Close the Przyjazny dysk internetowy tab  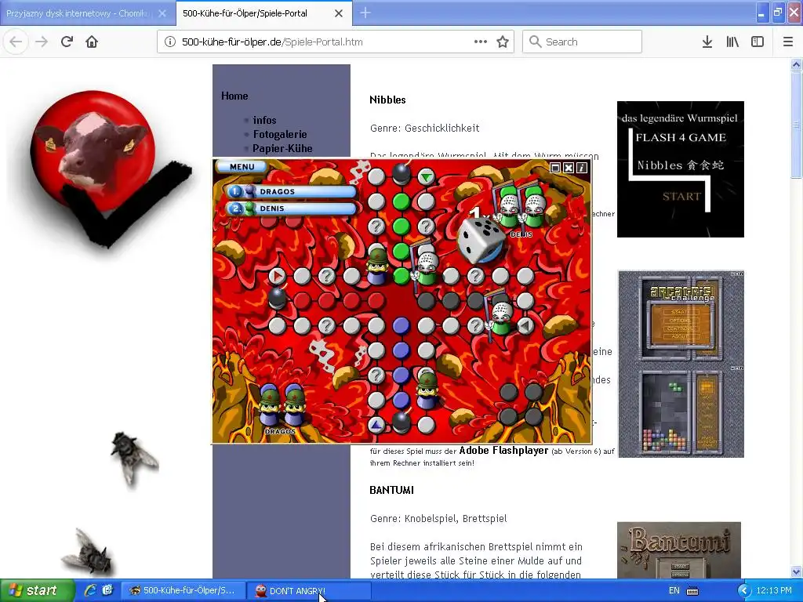click(162, 14)
